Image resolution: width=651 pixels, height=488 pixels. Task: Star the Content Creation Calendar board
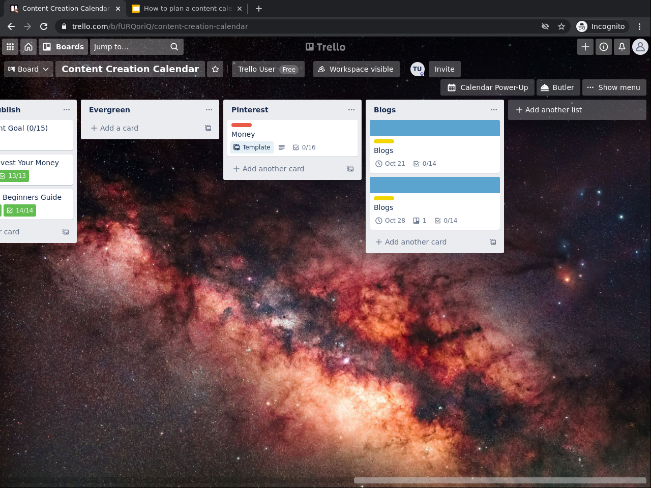pos(215,69)
